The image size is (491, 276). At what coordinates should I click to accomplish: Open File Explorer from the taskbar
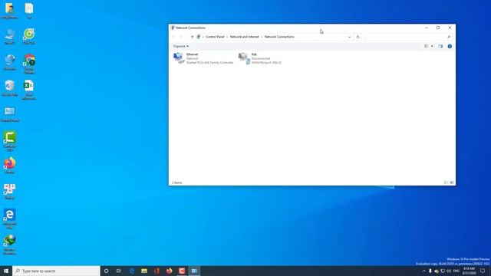(x=144, y=271)
